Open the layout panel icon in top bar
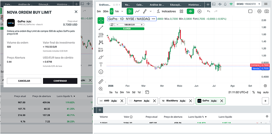272x134 pixels. click(x=214, y=4)
